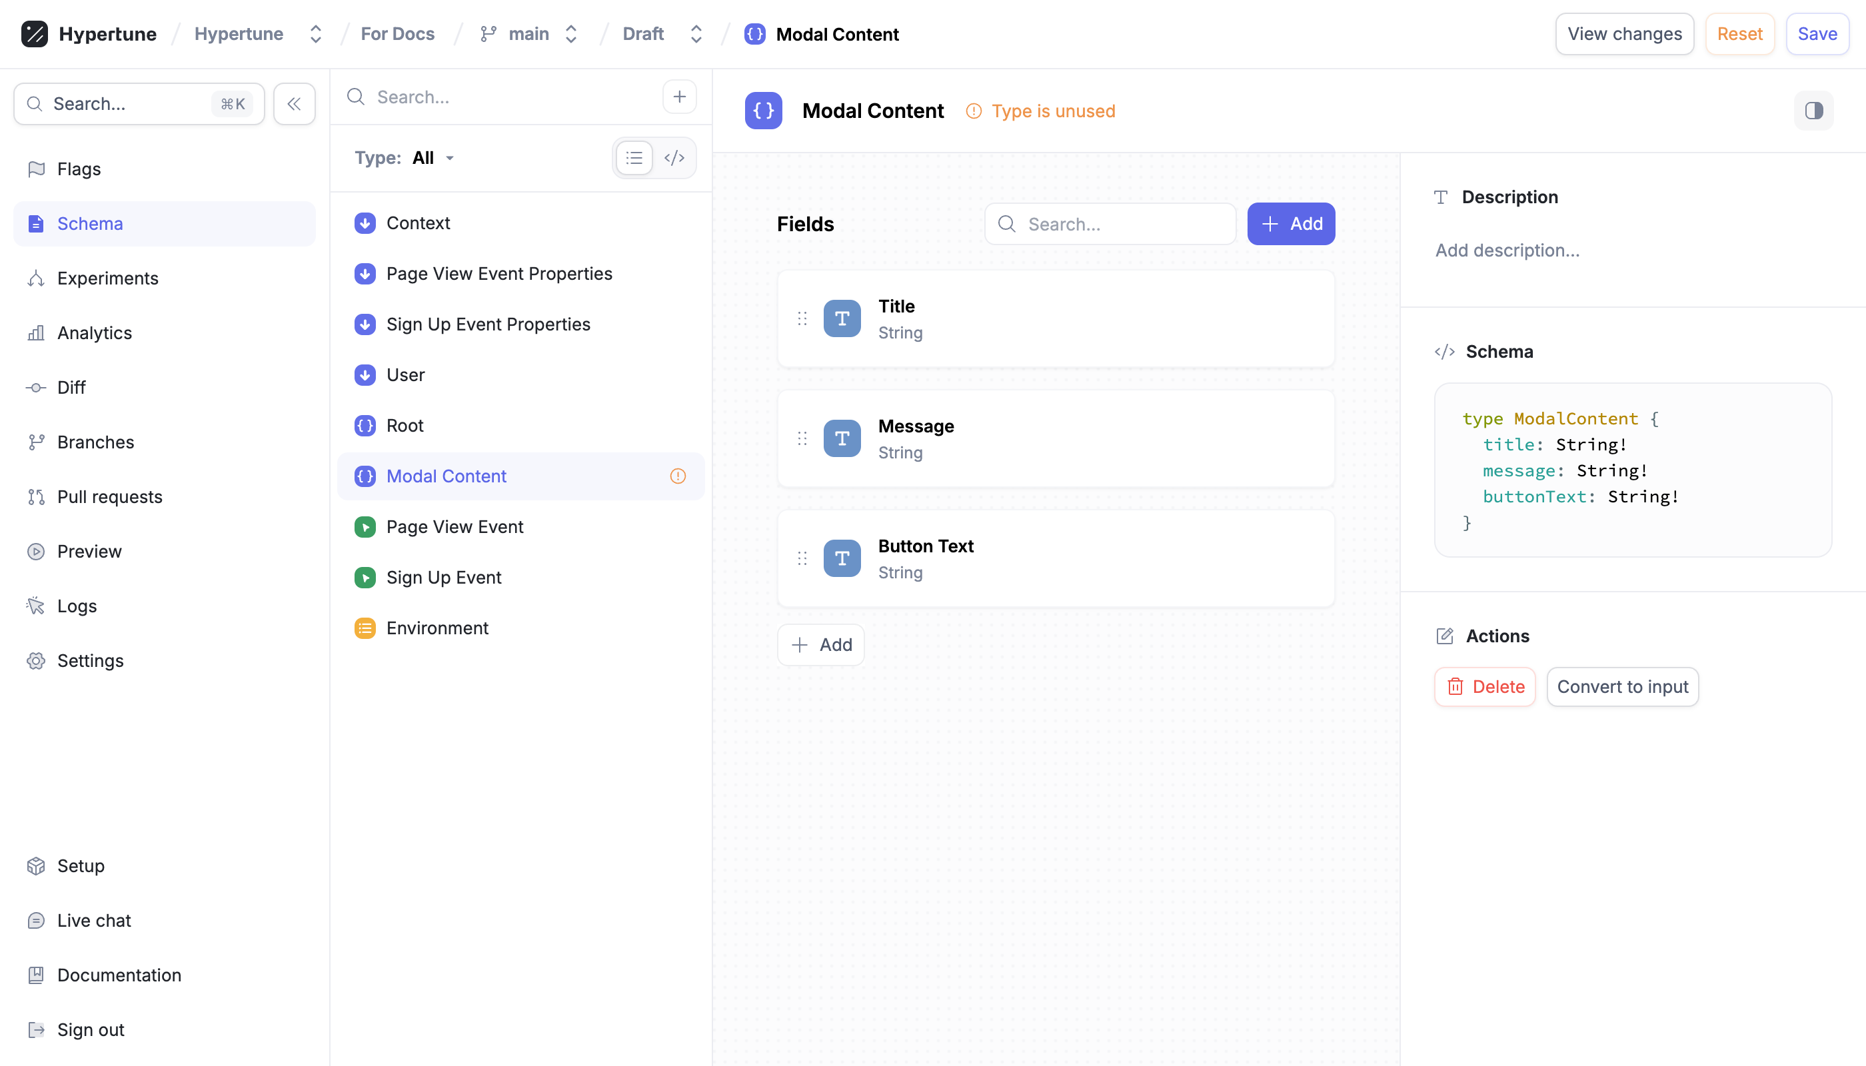
Task: Switch type list to list view
Action: [x=634, y=157]
